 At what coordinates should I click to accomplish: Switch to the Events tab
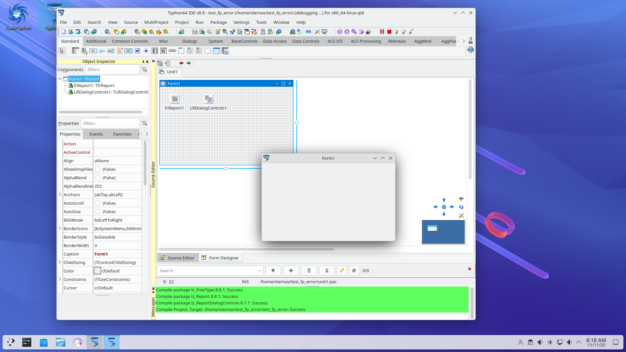click(x=96, y=134)
